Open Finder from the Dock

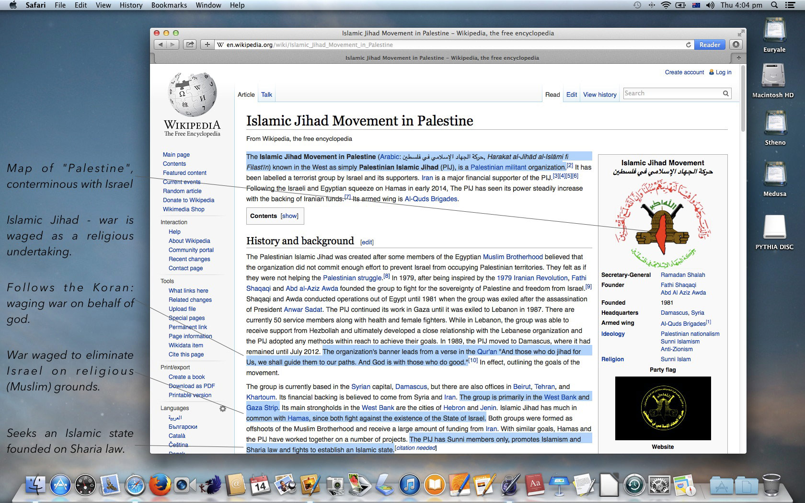tap(35, 485)
